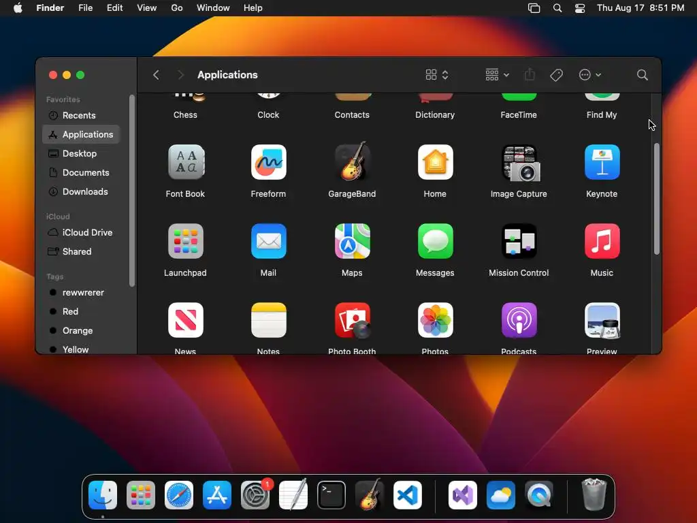The width and height of the screenshot is (697, 523).
Task: Open the Edit menu
Action: pos(114,8)
